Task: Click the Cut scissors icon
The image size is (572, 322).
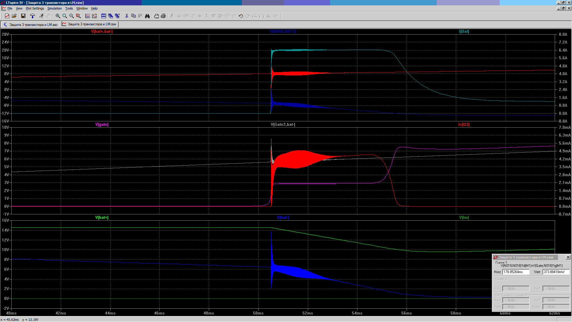Action: tap(127, 16)
